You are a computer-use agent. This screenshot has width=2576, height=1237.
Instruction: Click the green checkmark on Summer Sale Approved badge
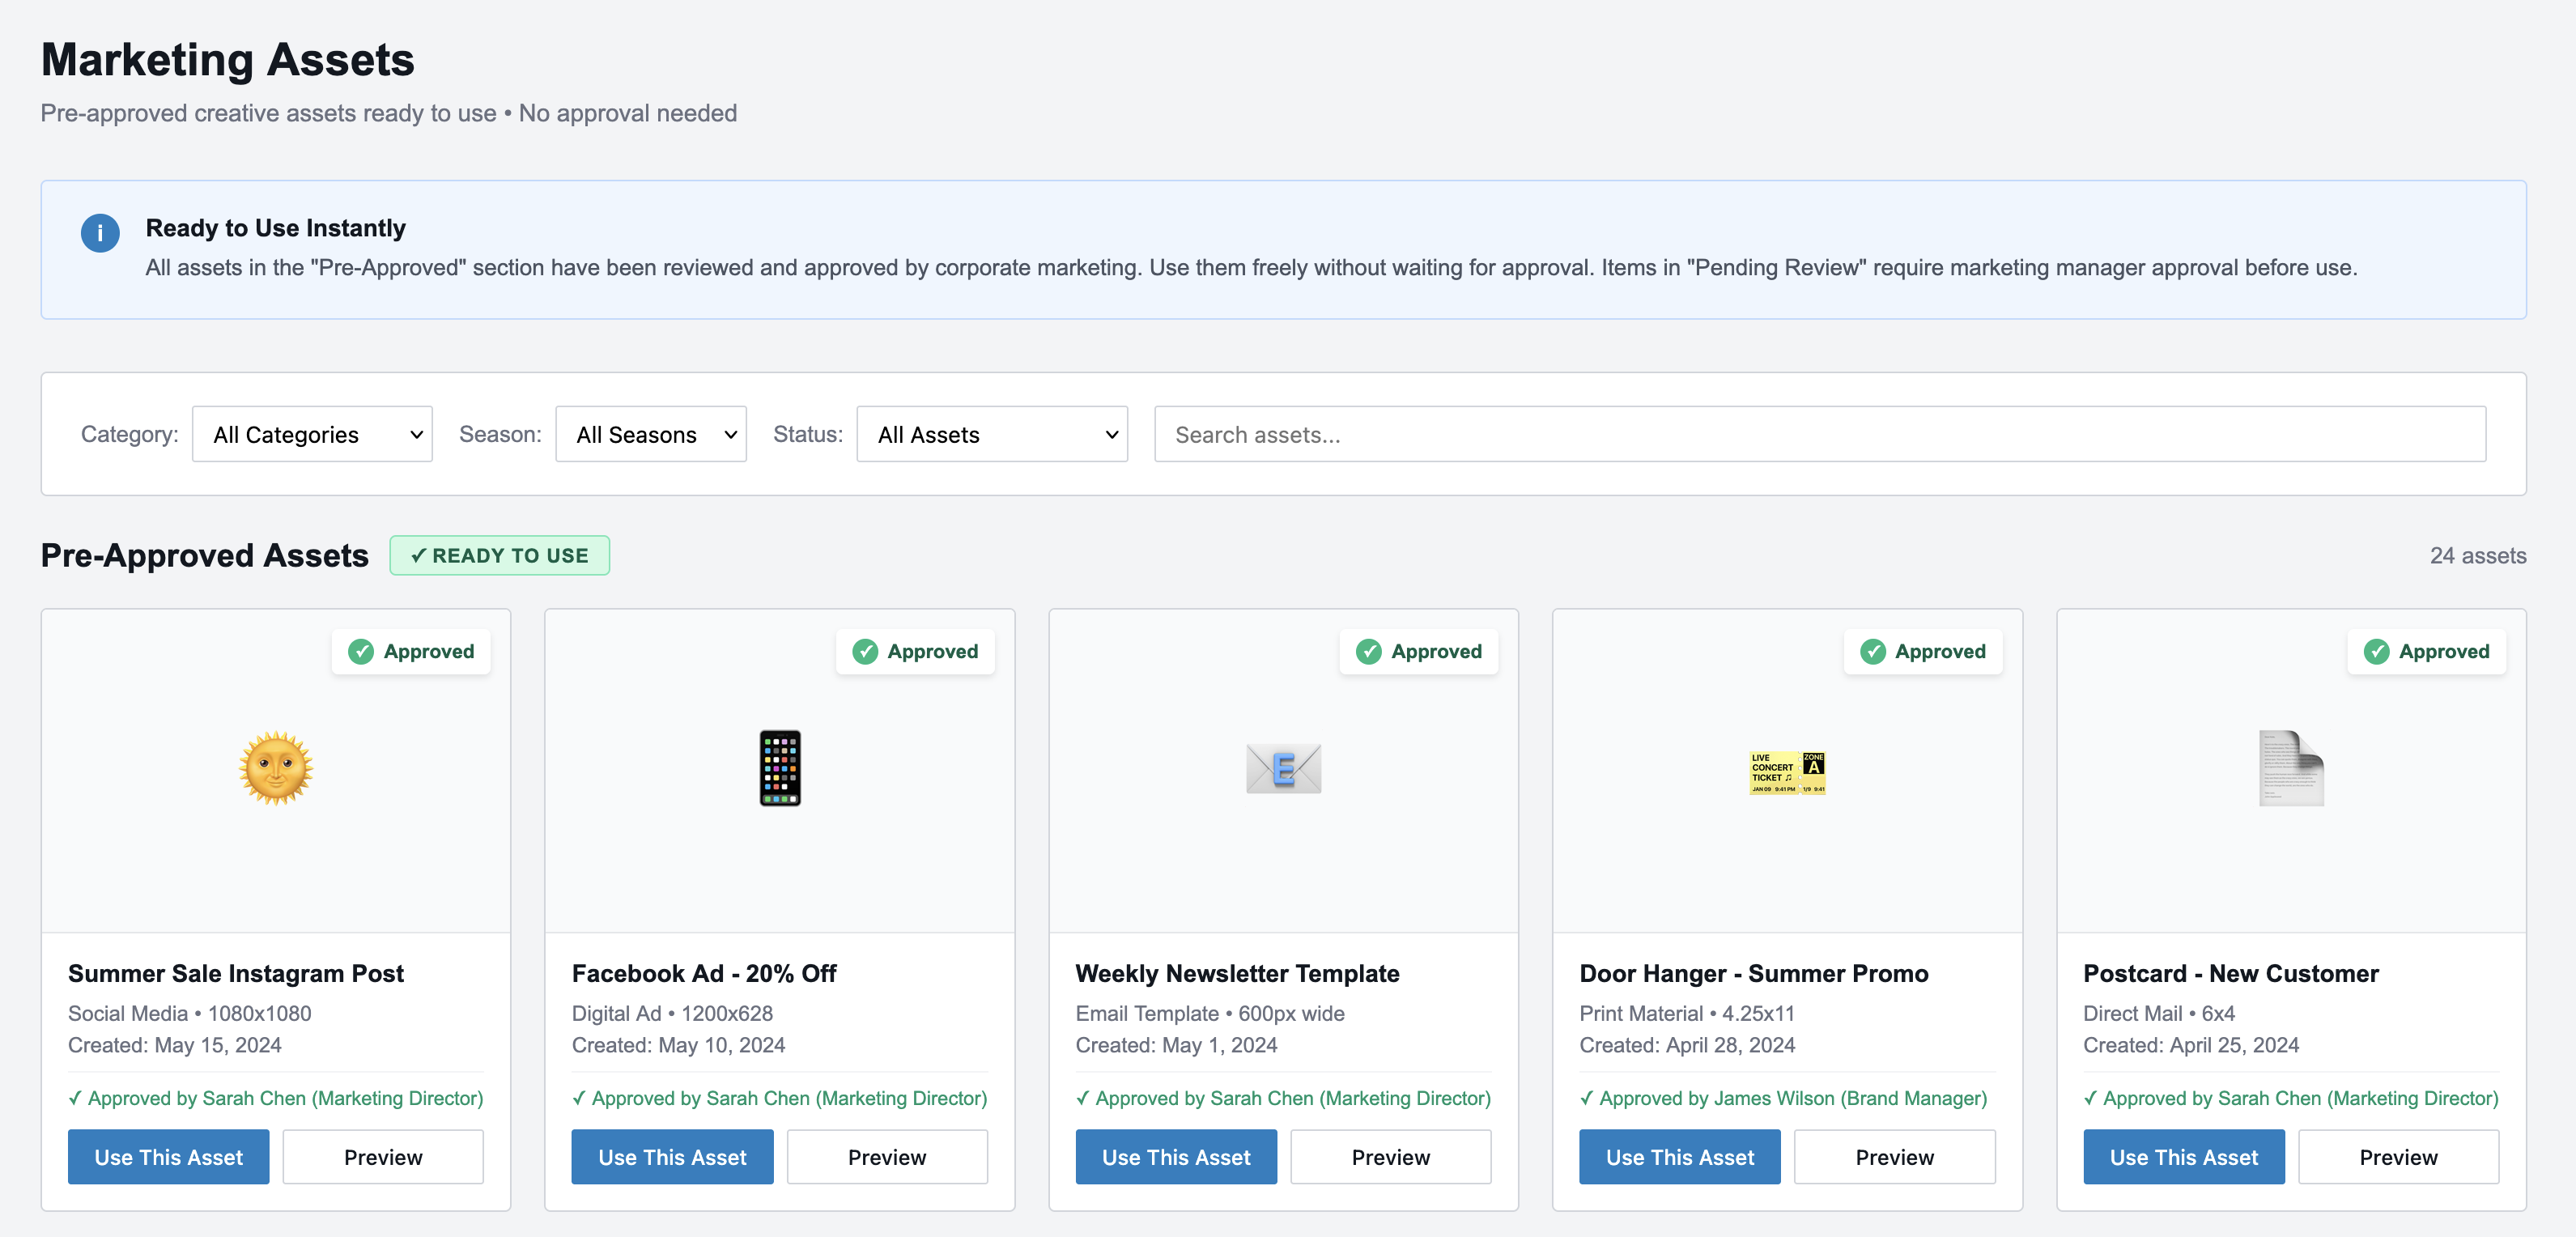tap(361, 651)
